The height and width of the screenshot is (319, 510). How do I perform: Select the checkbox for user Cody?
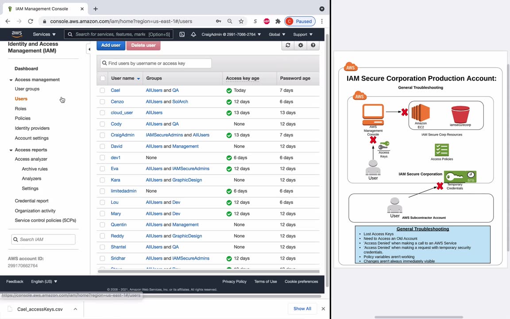tap(102, 124)
